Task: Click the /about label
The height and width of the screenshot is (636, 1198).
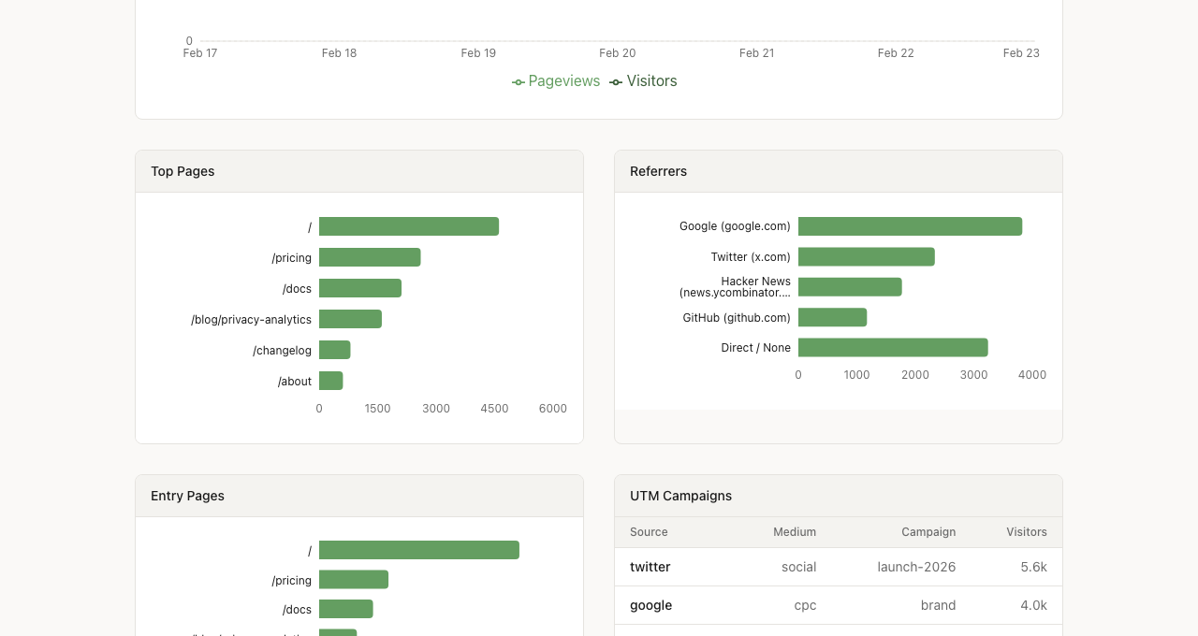Action: 295,382
